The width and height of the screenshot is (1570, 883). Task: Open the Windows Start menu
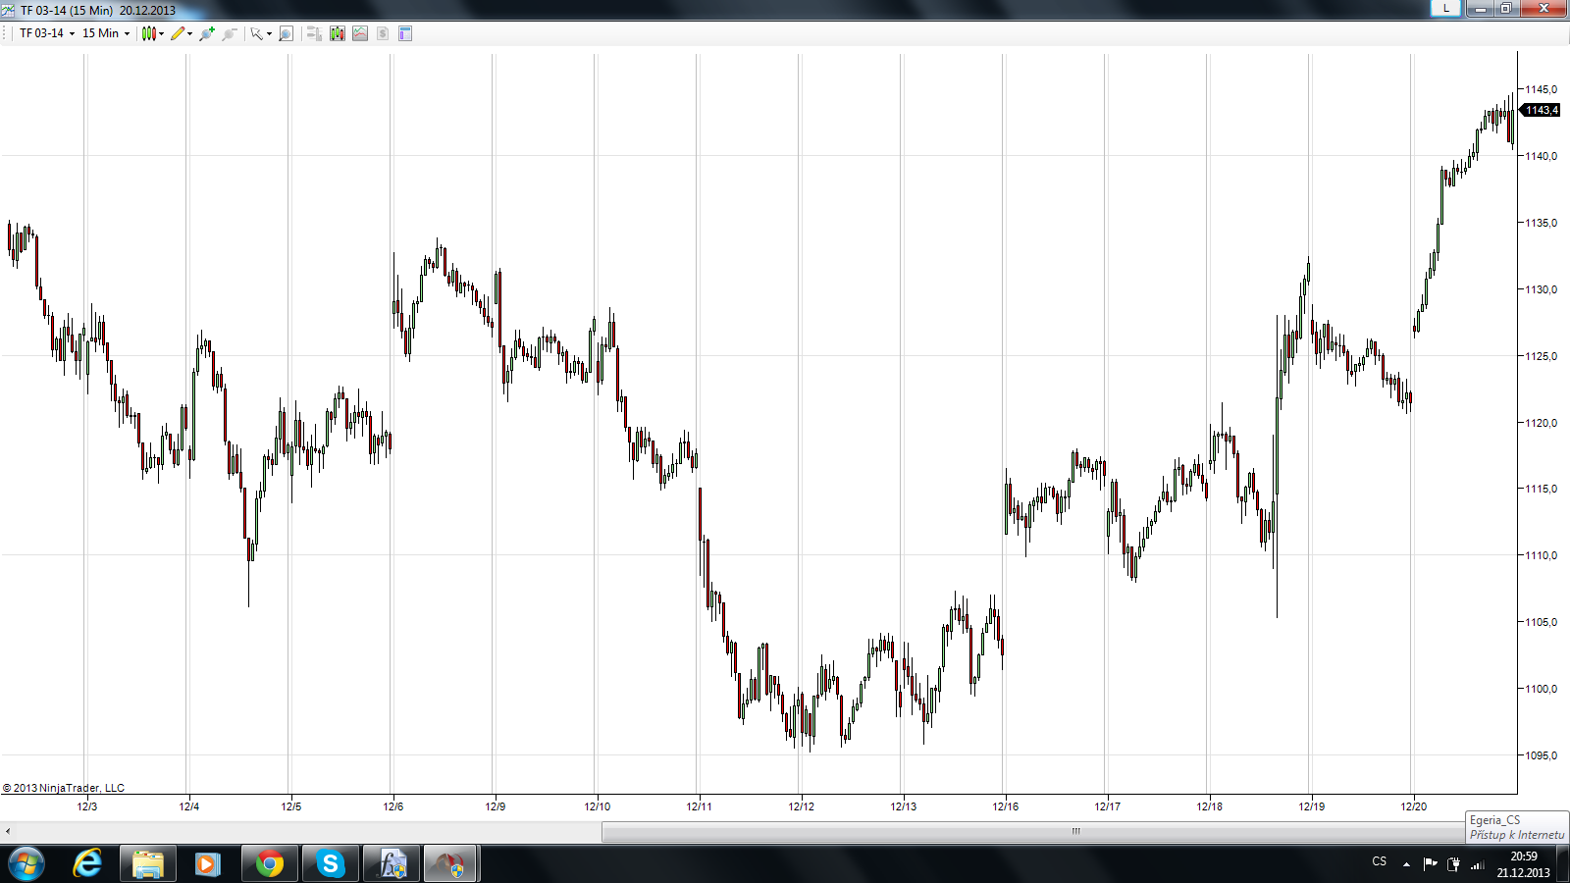26,864
